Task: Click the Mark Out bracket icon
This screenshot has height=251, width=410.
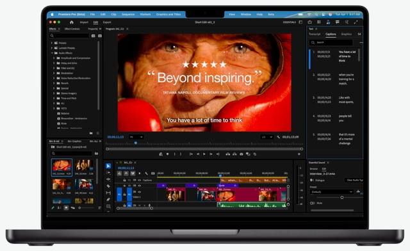Action: (181, 154)
